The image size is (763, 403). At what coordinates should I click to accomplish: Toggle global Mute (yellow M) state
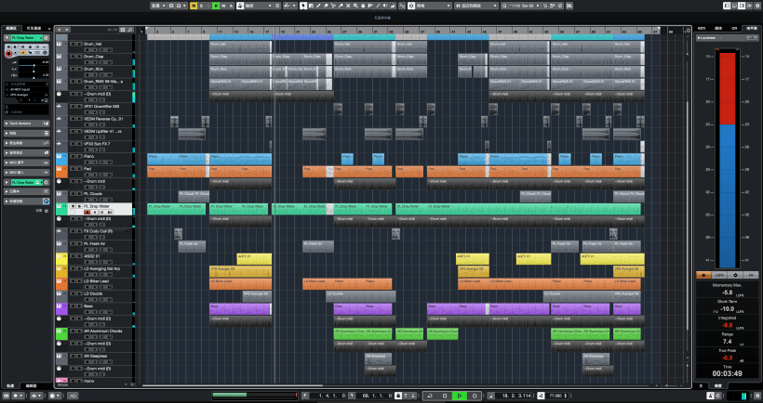pyautogui.click(x=194, y=6)
